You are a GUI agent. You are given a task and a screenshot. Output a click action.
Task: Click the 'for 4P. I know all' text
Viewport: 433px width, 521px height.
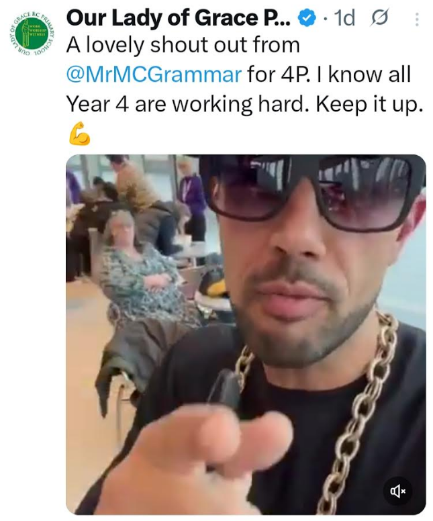pos(329,74)
